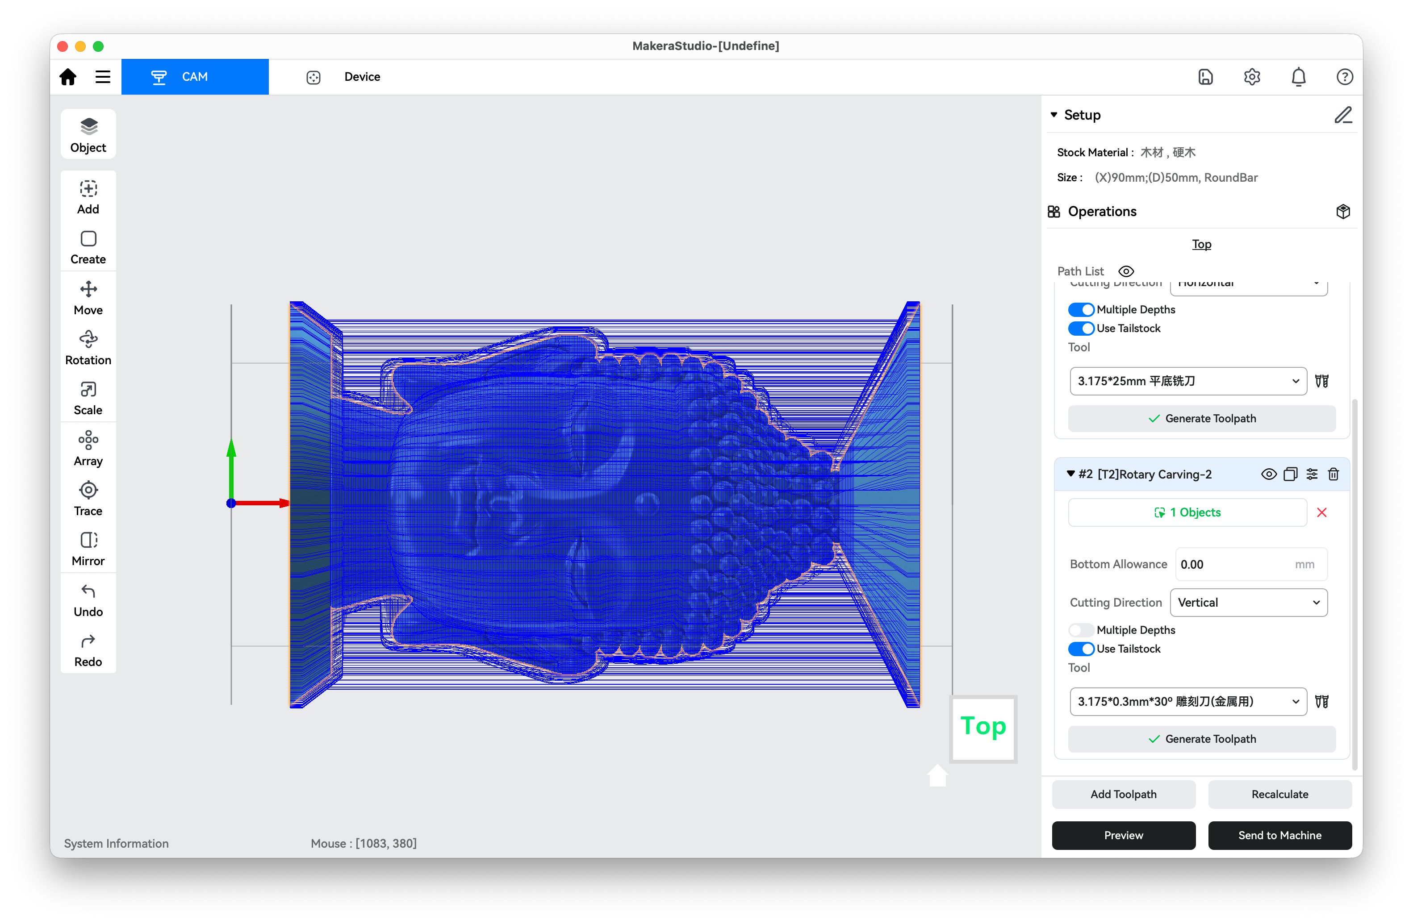The height and width of the screenshot is (924, 1413).
Task: Toggle Multiple Depths in first operation
Action: coord(1081,309)
